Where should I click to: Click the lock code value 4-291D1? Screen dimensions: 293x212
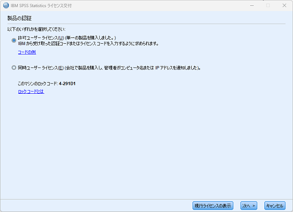[x=67, y=83]
